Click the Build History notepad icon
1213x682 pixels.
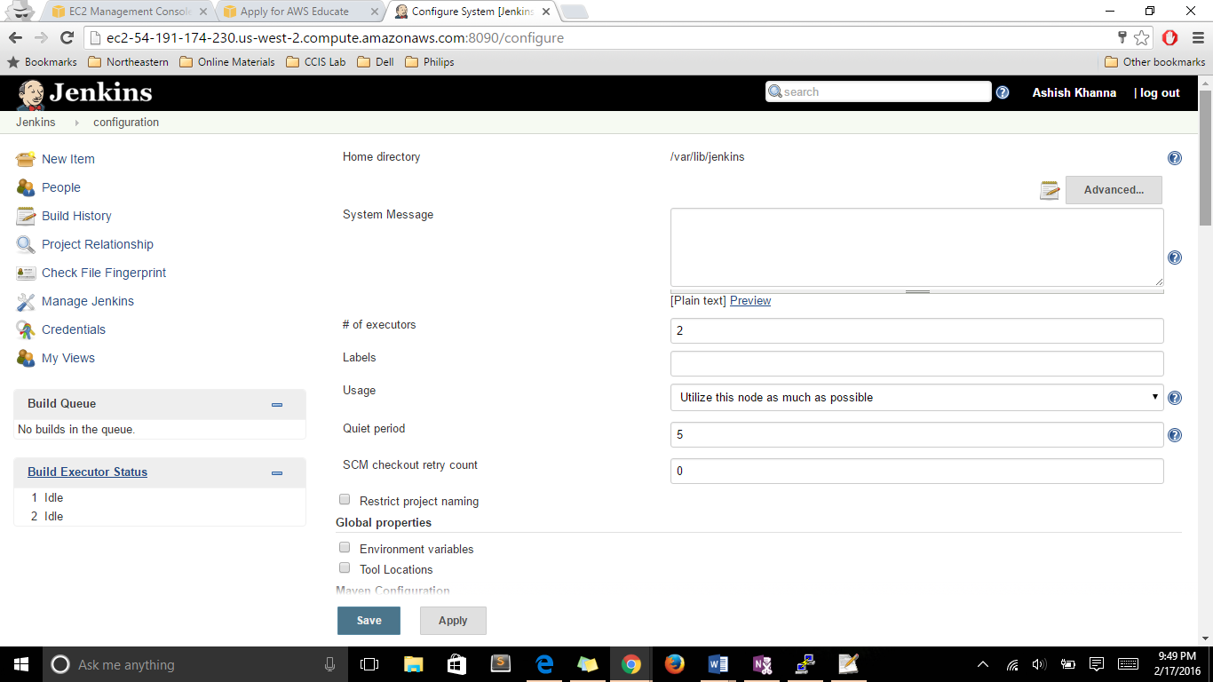pyautogui.click(x=26, y=216)
